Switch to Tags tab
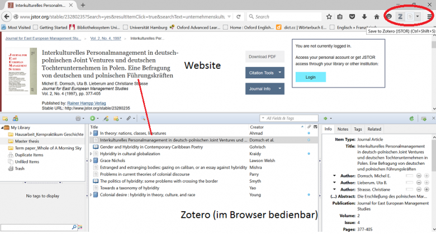Image resolution: width=436 pixels, height=234 pixels. click(358, 129)
